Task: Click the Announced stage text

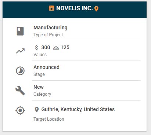Action: pos(47,67)
